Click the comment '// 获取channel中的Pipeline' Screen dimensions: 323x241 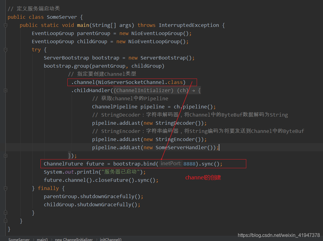click(130, 99)
